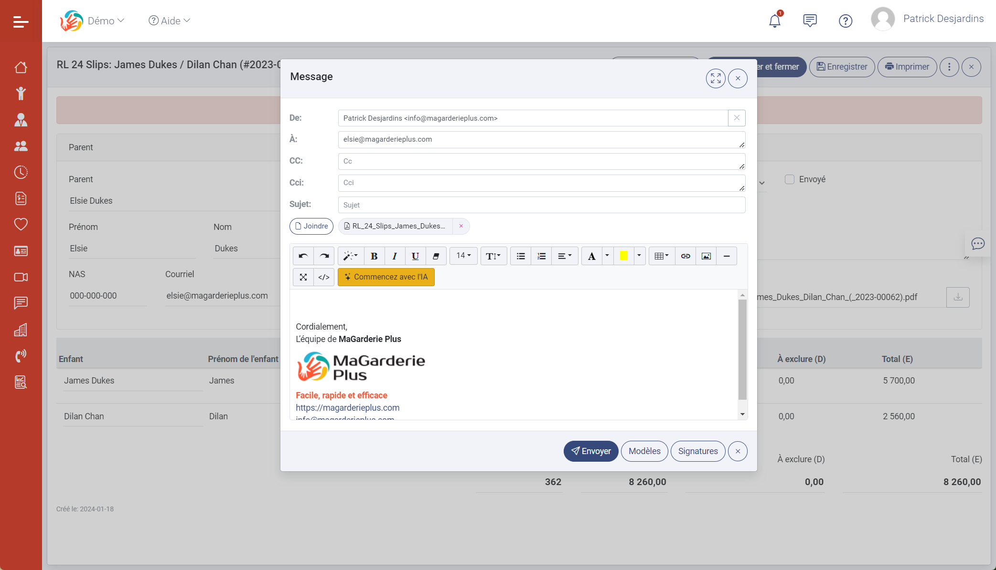Screen dimensions: 996x570
Task: Click the yellow highlight color swatch
Action: click(x=623, y=256)
